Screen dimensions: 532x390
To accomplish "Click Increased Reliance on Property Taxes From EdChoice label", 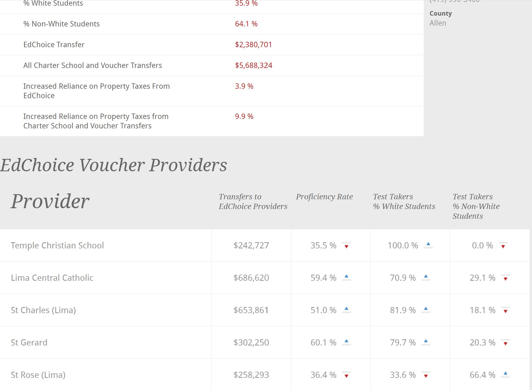I will (96, 91).
